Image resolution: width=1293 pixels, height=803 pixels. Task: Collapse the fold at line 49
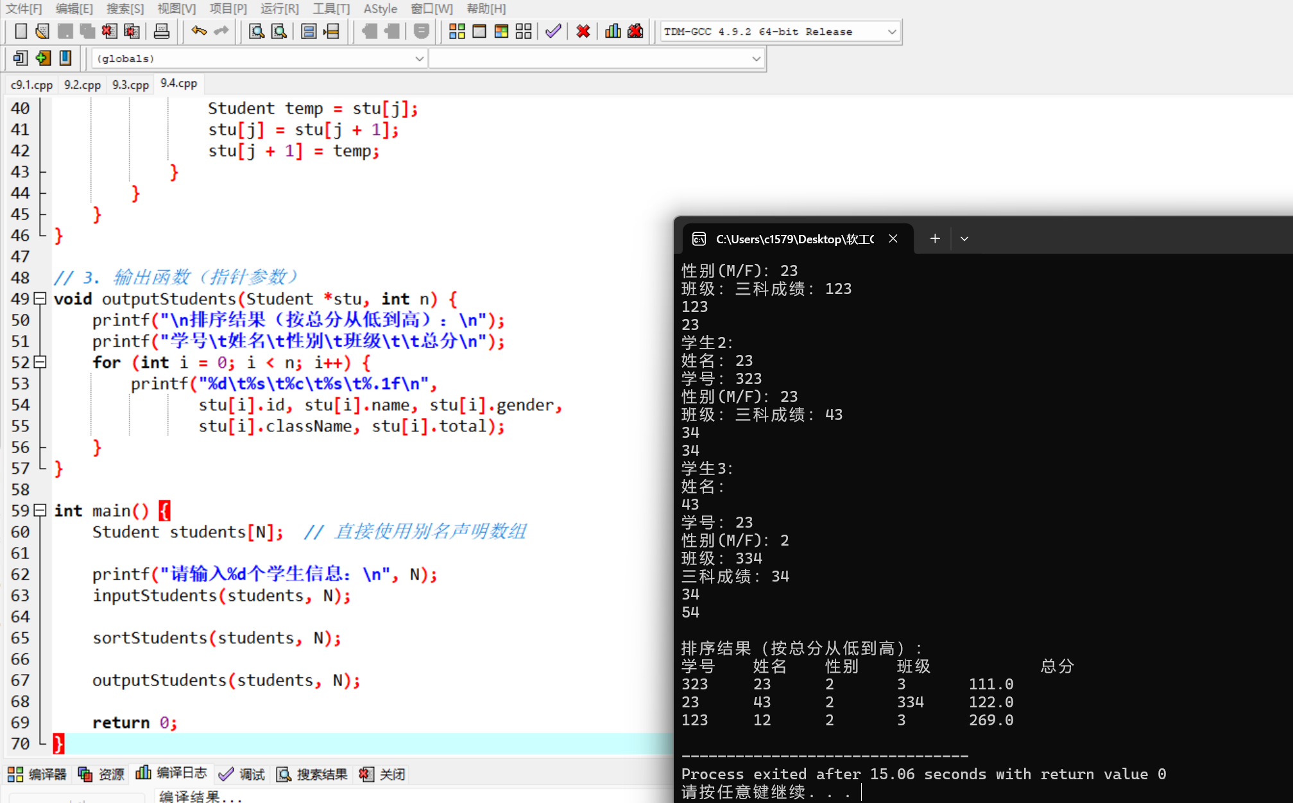click(x=40, y=298)
